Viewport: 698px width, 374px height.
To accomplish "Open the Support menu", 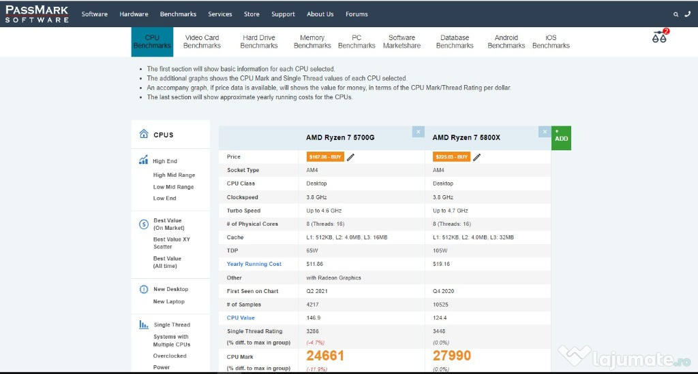I will tap(283, 14).
